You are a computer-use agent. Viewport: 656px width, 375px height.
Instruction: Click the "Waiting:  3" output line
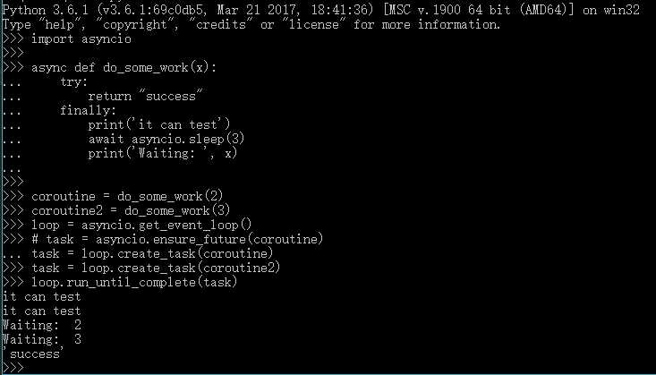tap(42, 339)
